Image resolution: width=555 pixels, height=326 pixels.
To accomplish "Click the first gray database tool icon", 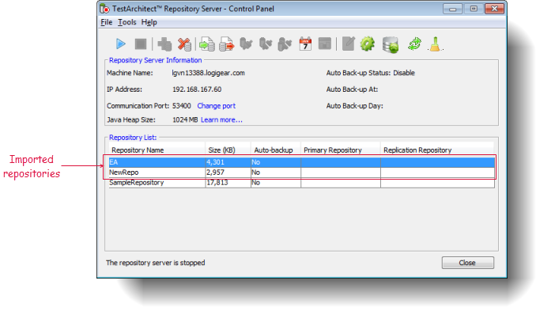I will point(246,44).
